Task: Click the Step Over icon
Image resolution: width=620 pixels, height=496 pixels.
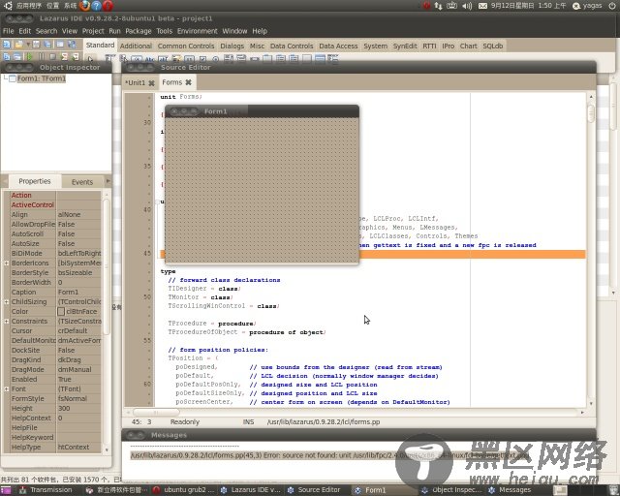Action: pos(76,57)
